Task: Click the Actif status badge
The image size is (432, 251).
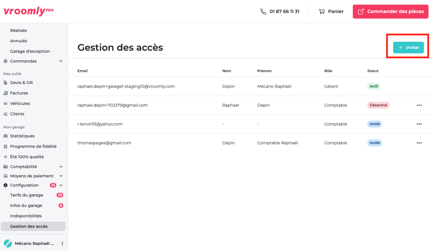Action: point(374,86)
